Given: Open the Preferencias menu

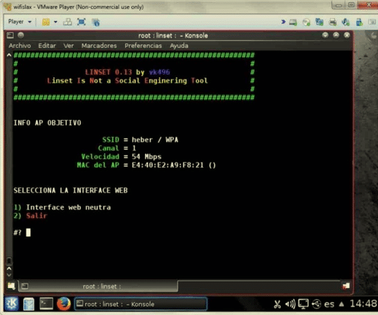Looking at the screenshot, I should 143,46.
